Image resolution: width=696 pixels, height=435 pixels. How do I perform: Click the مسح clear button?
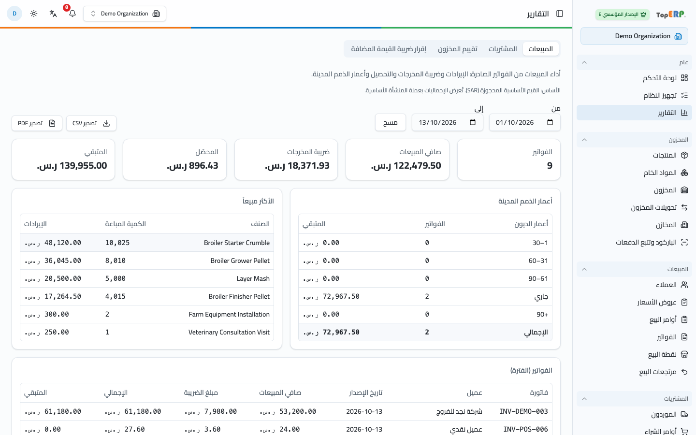click(391, 122)
